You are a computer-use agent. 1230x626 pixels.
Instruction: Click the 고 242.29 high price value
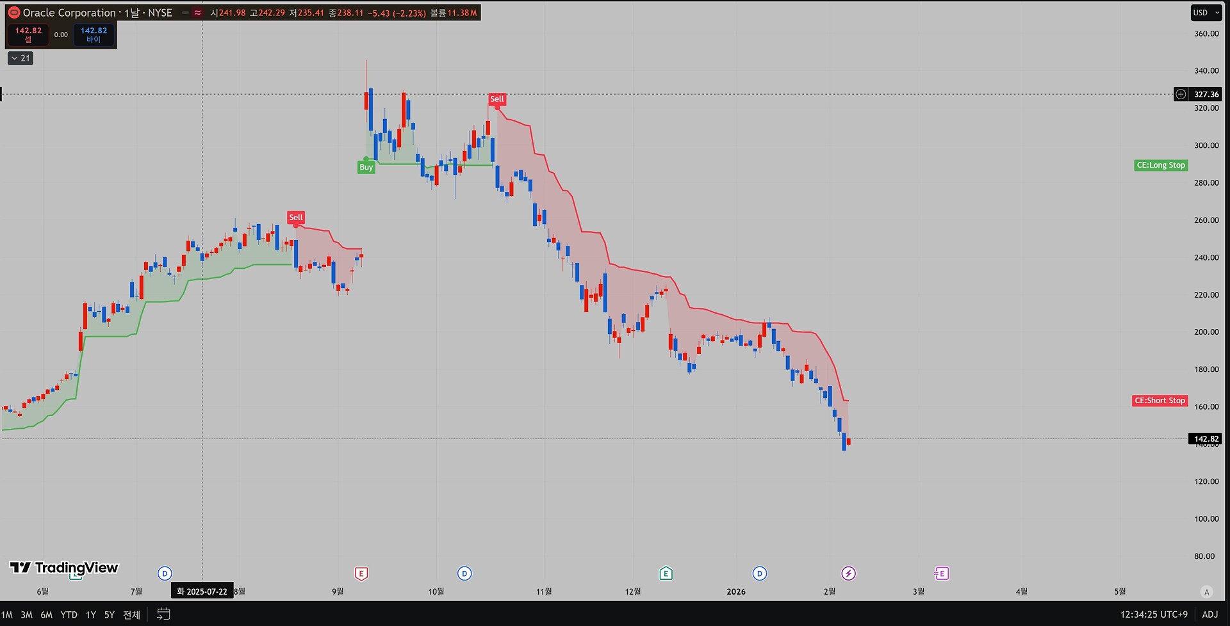tap(267, 13)
